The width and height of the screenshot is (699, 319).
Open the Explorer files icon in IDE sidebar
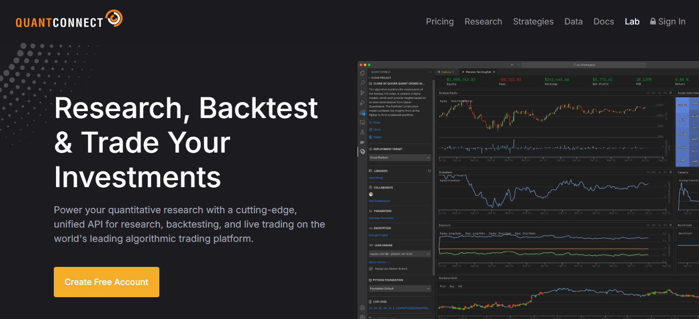click(362, 73)
